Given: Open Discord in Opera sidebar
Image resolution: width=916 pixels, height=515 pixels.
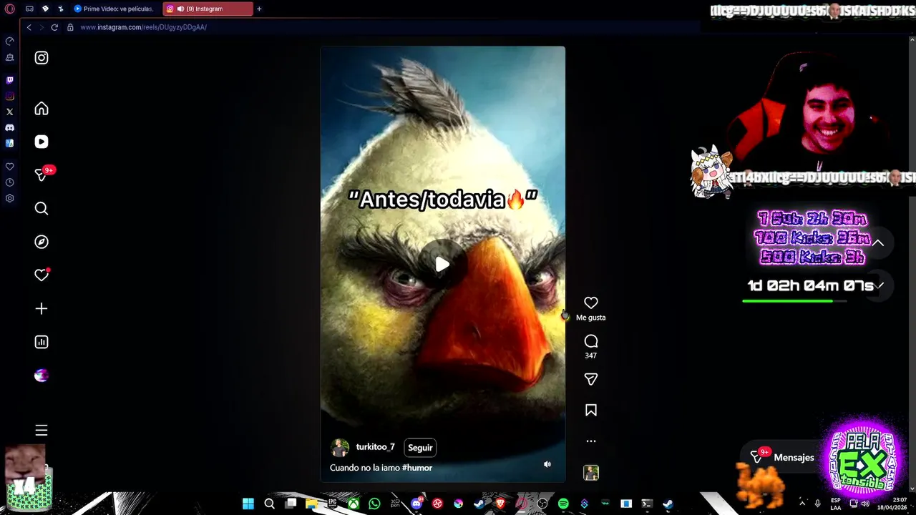Looking at the screenshot, I should 9,127.
